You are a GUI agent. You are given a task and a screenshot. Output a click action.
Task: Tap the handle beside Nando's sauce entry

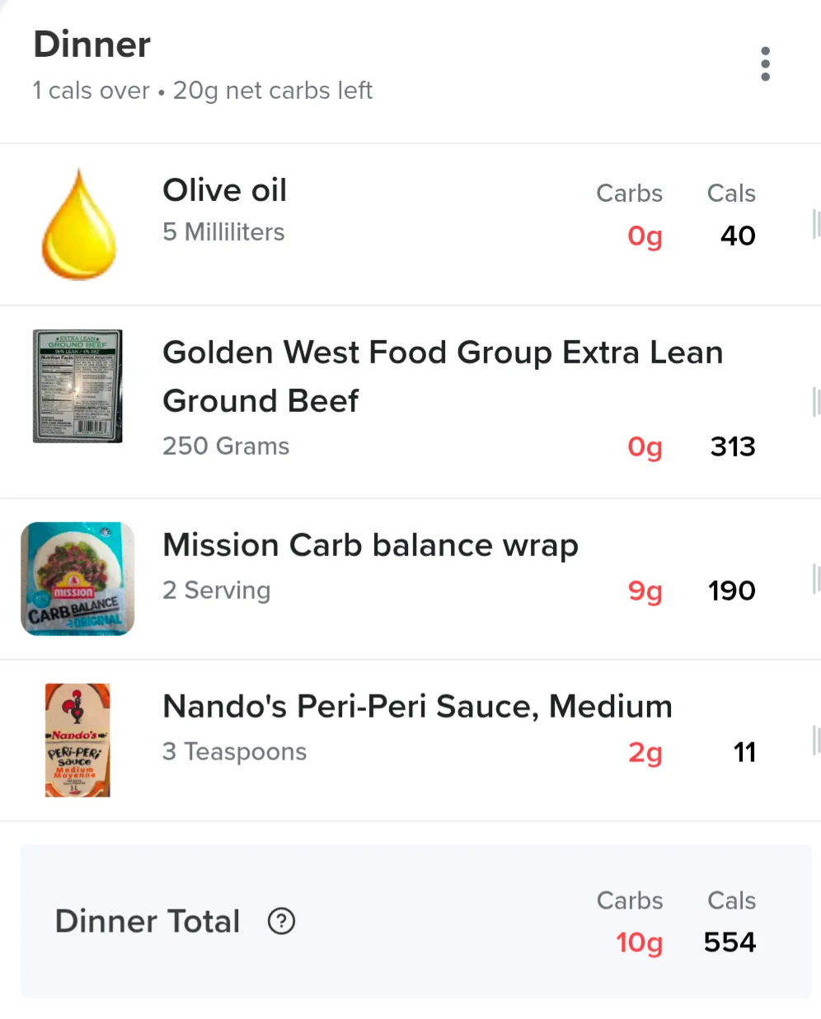[816, 740]
